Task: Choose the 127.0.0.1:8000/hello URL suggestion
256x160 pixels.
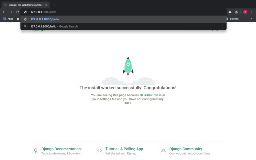Action: click(123, 19)
